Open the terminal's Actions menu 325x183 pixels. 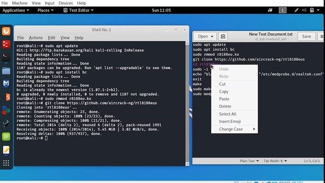36,38
